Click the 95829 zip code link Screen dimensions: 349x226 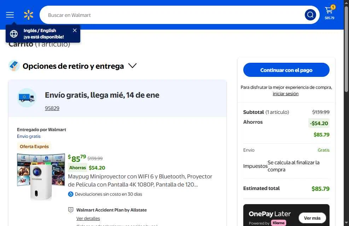pyautogui.click(x=52, y=108)
